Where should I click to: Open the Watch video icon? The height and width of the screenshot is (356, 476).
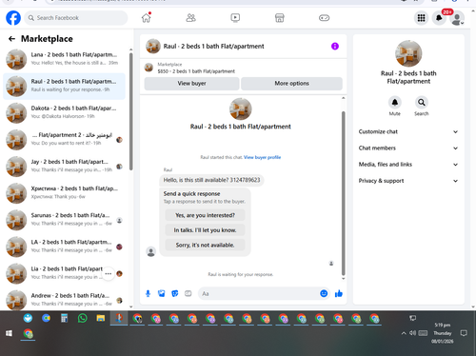point(235,18)
